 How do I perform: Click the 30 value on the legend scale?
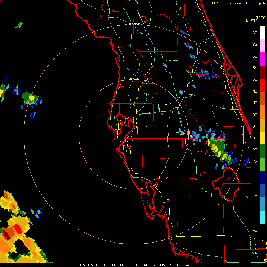[x=255, y=138]
